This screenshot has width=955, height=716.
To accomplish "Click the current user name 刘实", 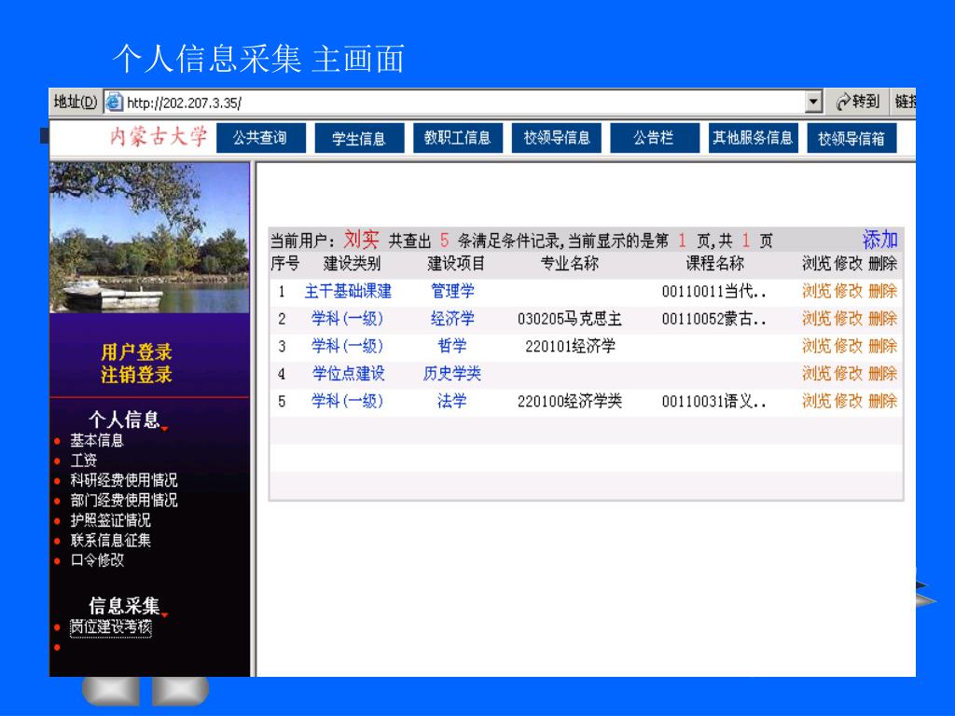I will point(362,240).
